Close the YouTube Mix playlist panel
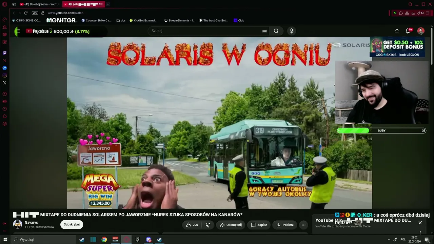Viewport: 434px width, 244px height. click(420, 223)
